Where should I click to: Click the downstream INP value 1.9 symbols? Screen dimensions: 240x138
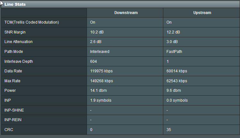[101, 100]
